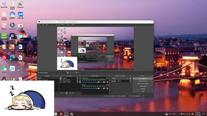
Task: Hide the Image 2 source with eye icon
Action: 77,78
